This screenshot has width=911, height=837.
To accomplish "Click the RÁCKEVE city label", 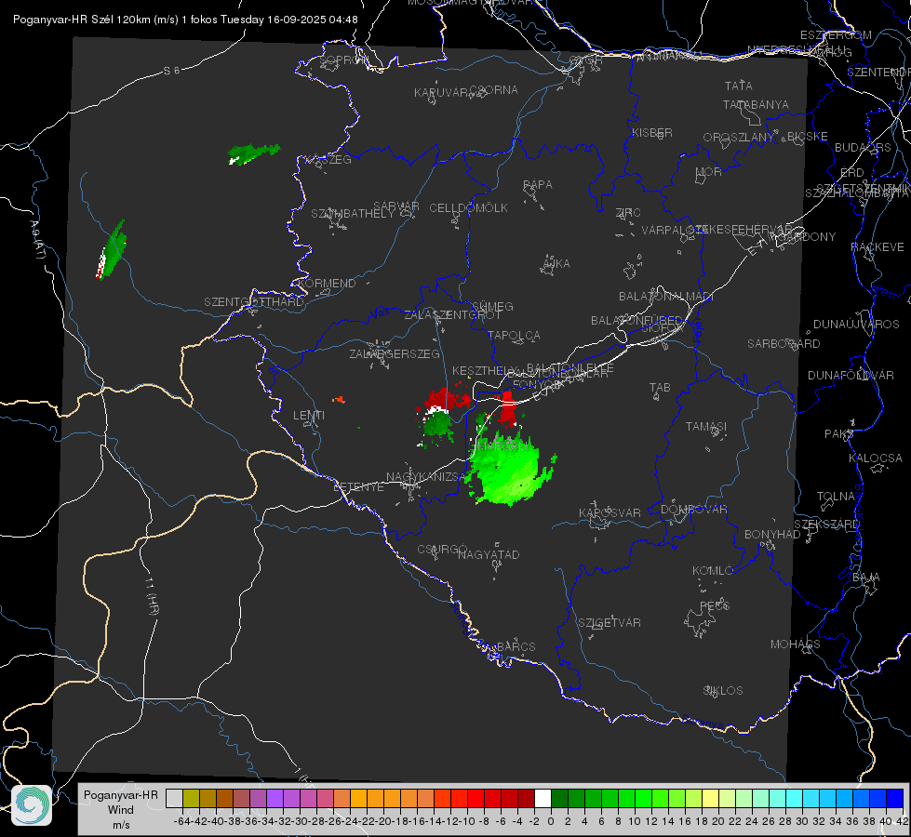I will (878, 246).
